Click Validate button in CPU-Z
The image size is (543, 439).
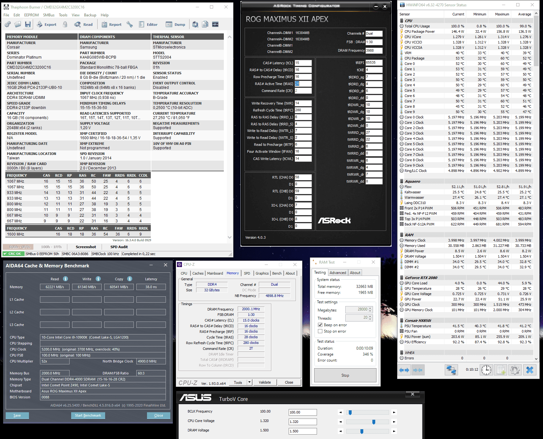(x=265, y=382)
